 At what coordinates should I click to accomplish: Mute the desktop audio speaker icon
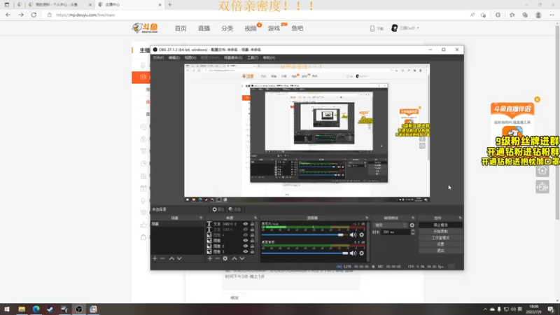353,253
